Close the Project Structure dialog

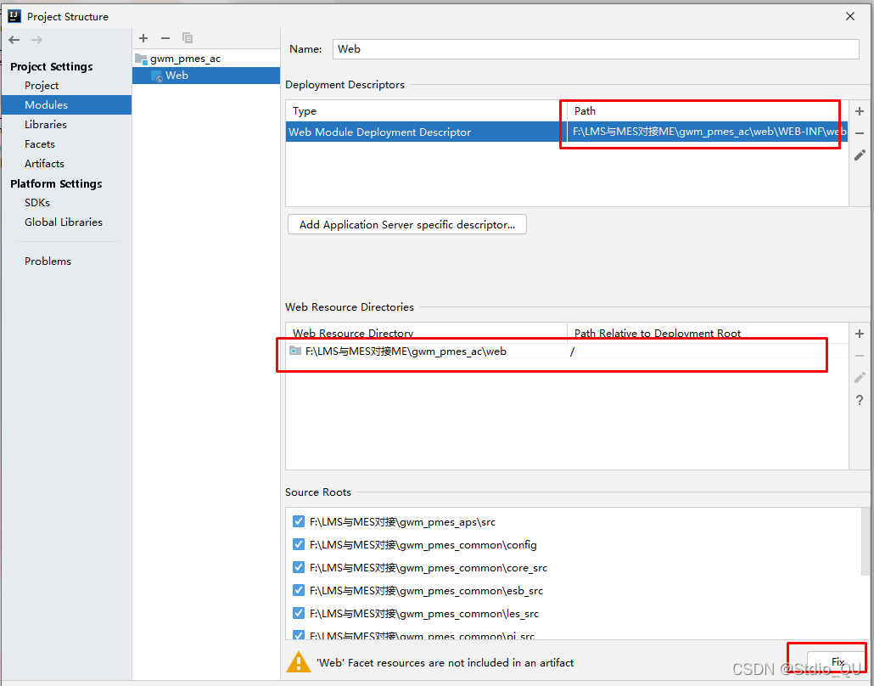coord(850,16)
